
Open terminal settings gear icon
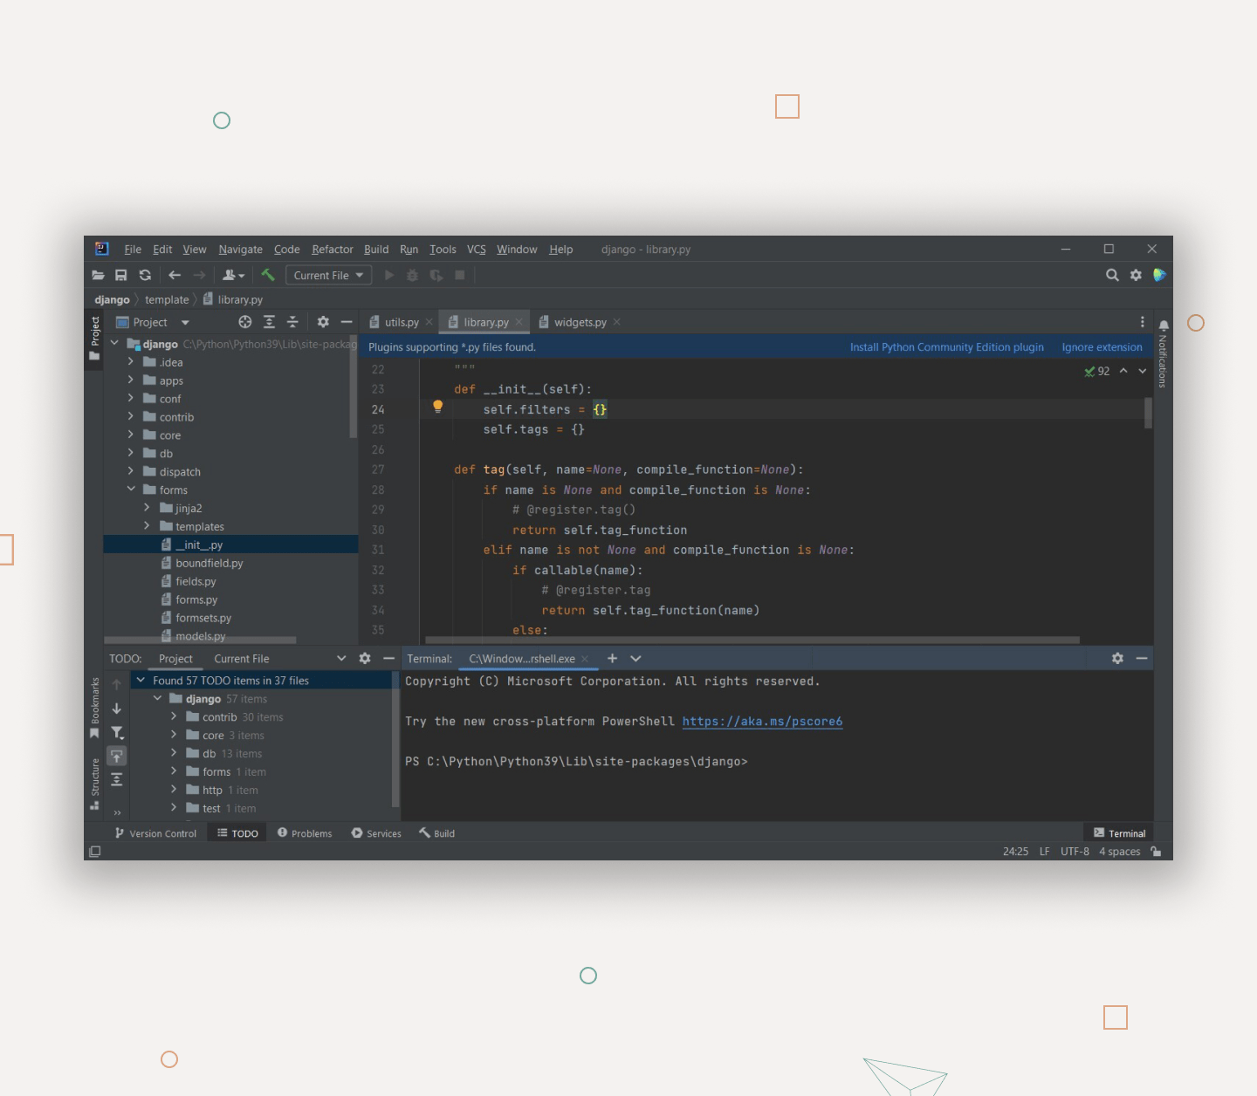click(1117, 658)
